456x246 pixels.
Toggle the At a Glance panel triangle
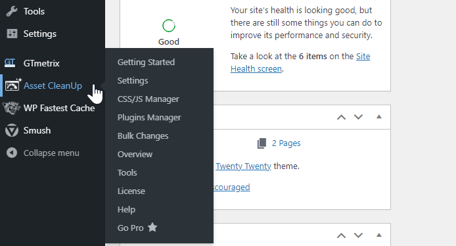coord(378,116)
